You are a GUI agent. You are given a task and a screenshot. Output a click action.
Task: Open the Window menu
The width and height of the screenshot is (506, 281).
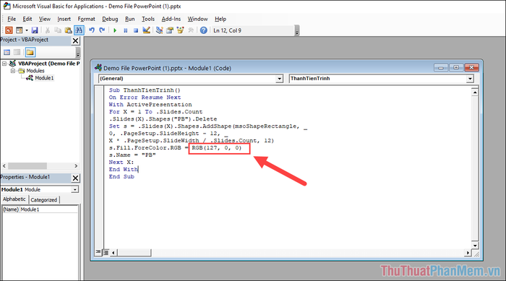pos(197,19)
